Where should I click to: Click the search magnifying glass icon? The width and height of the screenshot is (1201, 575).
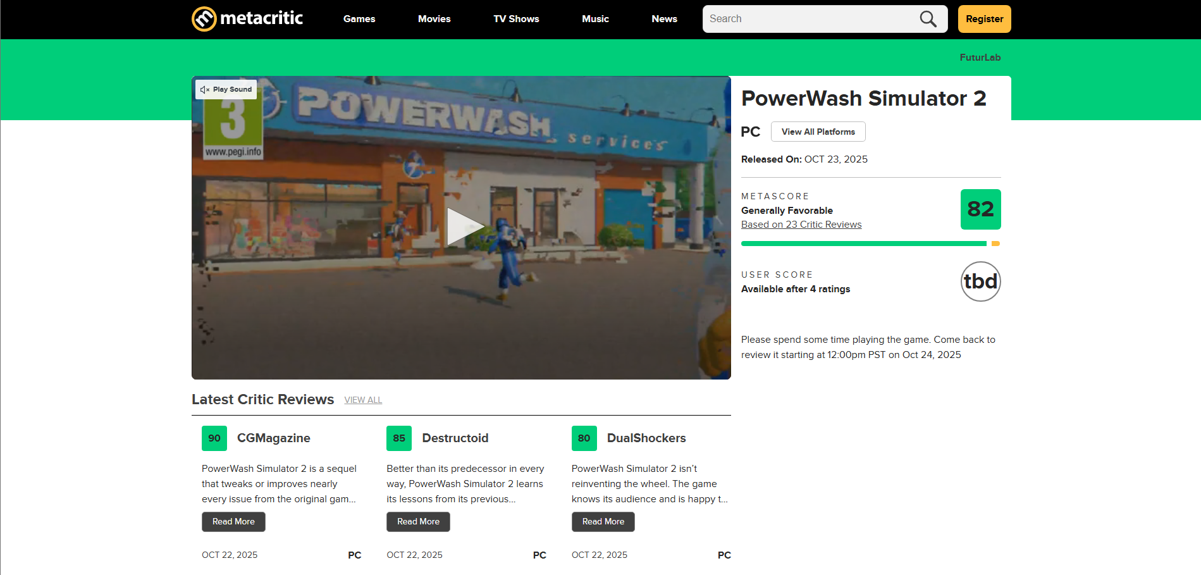point(928,19)
